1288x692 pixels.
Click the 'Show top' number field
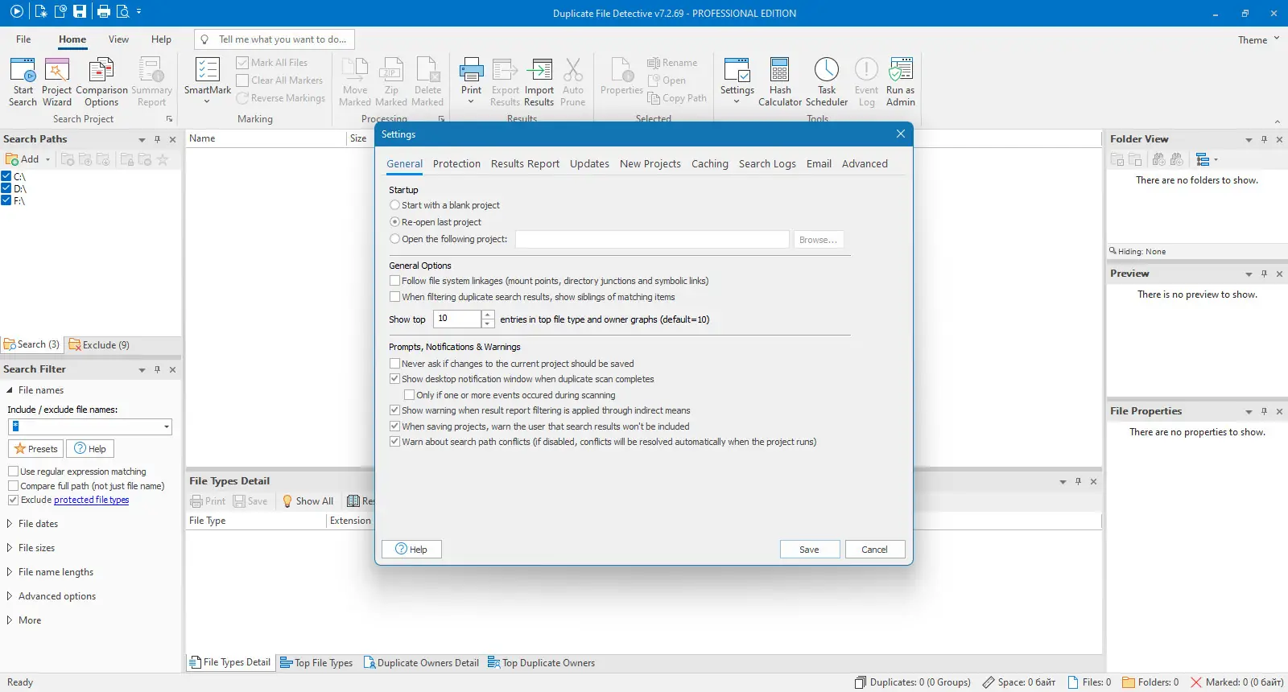(x=457, y=319)
